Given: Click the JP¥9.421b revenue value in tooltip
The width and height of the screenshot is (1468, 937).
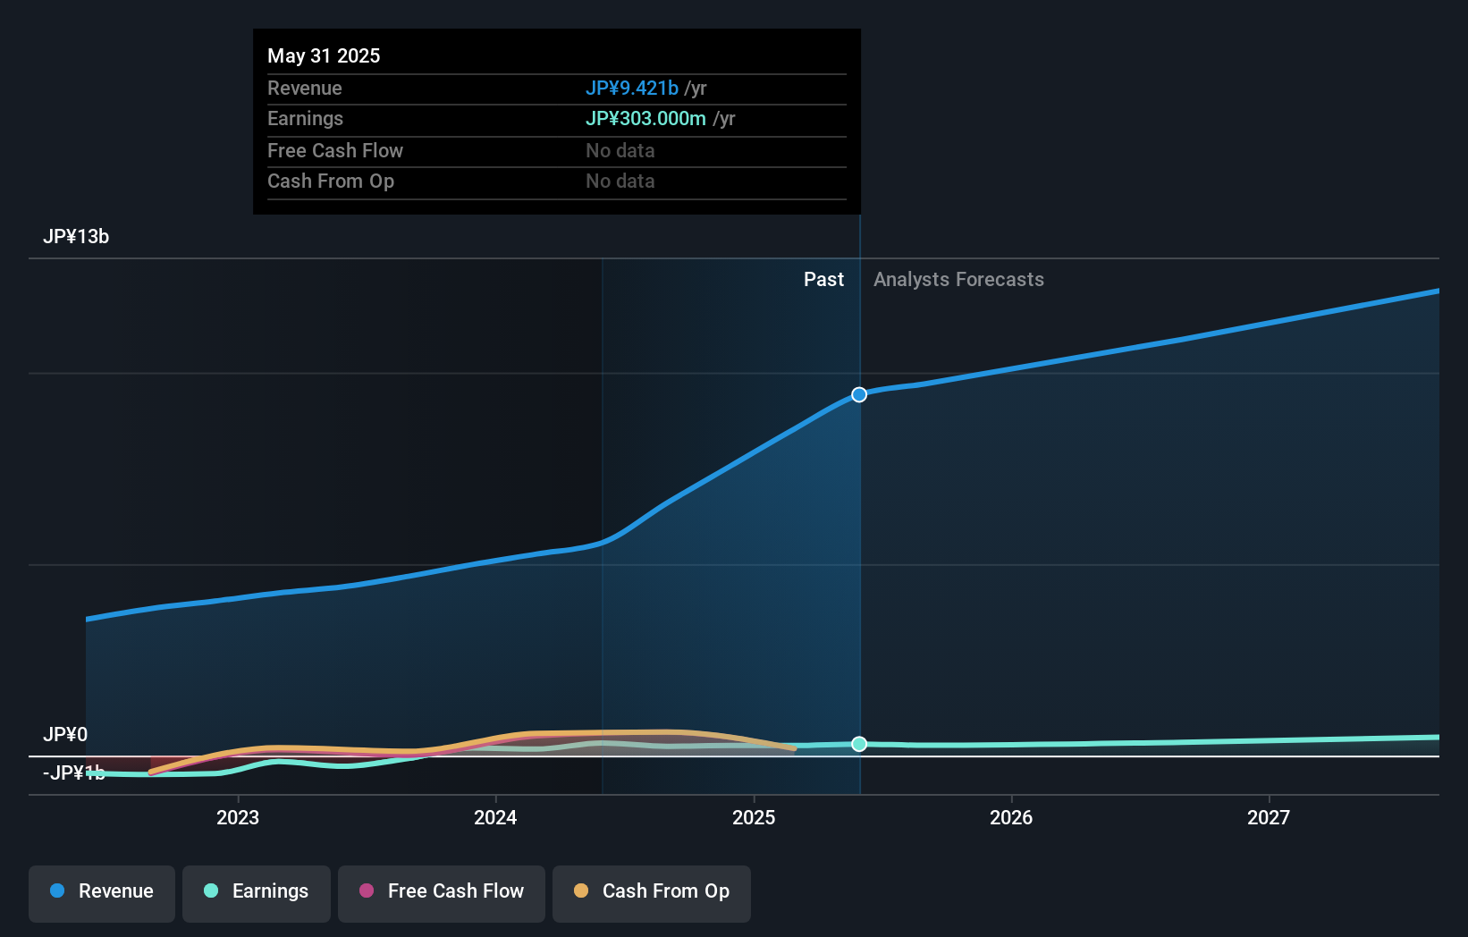Looking at the screenshot, I should [x=631, y=88].
